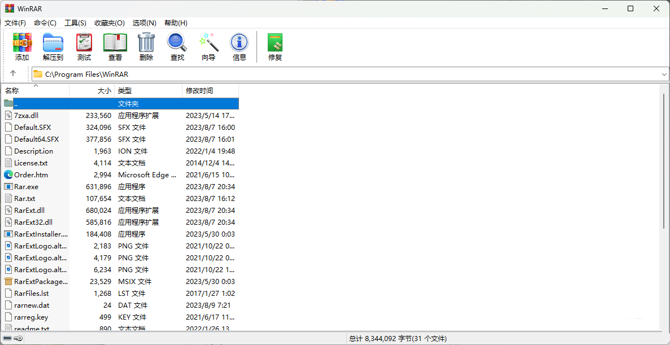Click the application icon beside Rar.exe

(x=8, y=186)
